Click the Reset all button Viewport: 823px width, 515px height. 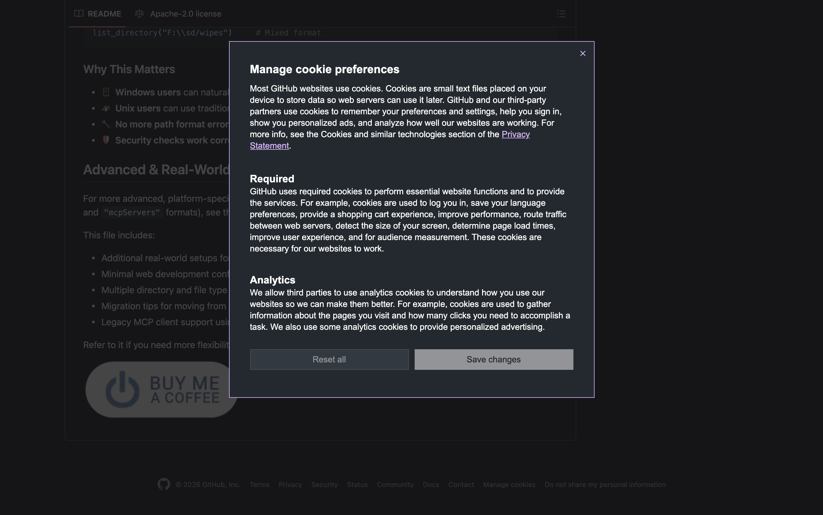tap(329, 359)
